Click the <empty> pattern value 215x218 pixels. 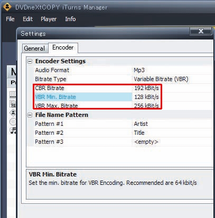pyautogui.click(x=146, y=142)
